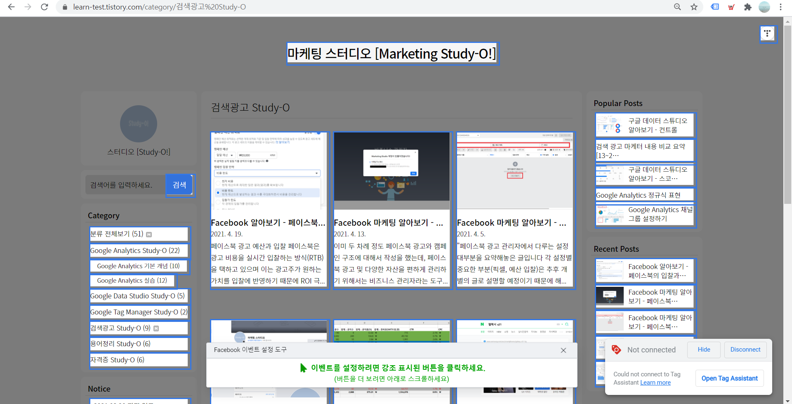Click thumbnail of Google Analytics 채널 그룹 post
Screen dimensions: 792x404
pos(610,215)
